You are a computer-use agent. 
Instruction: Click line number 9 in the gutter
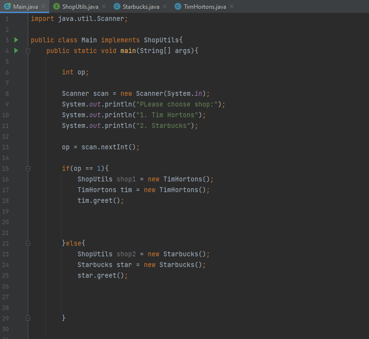[7, 104]
